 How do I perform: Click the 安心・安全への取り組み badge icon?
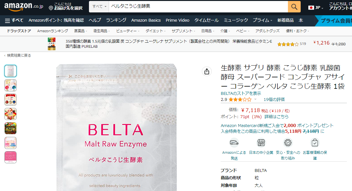point(288,143)
